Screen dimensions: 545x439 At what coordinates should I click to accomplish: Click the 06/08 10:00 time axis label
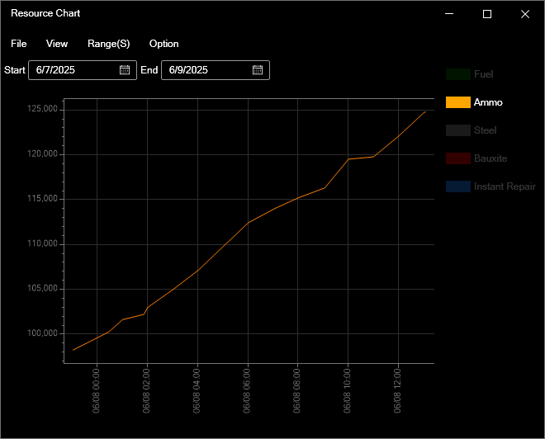[347, 391]
